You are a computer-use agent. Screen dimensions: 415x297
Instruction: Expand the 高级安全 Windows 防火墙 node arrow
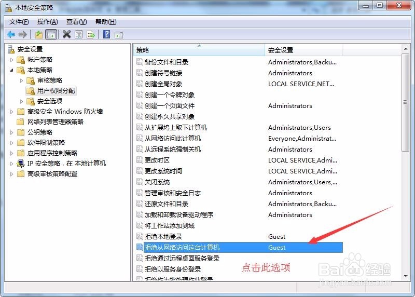[x=11, y=112]
